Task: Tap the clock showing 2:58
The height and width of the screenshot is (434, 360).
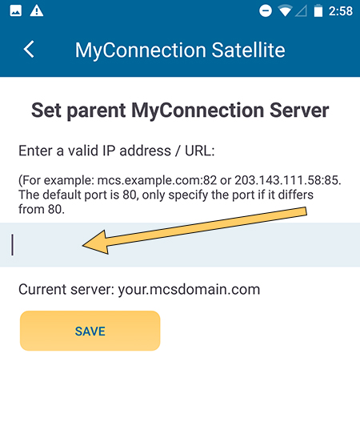Action: [341, 11]
